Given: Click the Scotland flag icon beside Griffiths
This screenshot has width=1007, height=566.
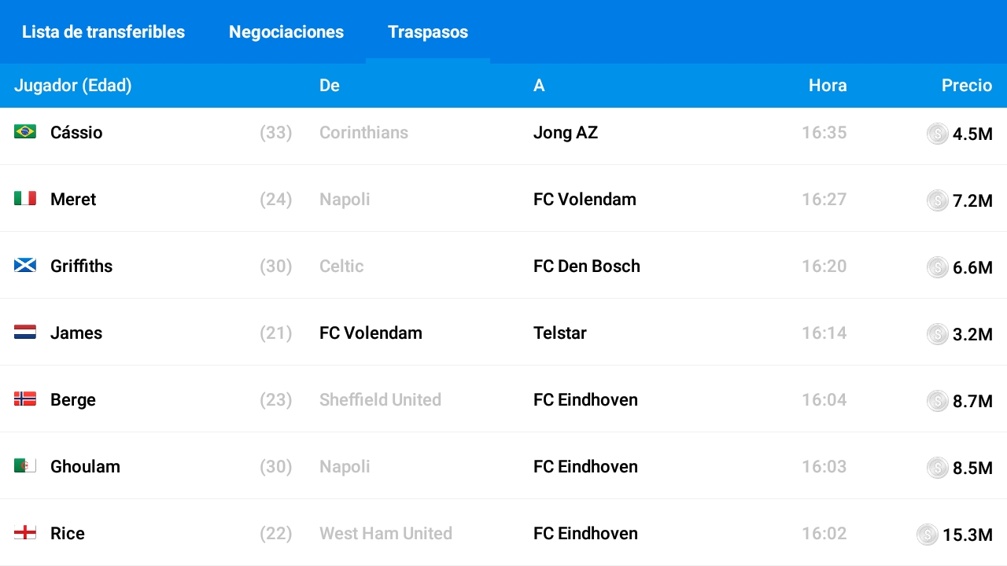Looking at the screenshot, I should click(x=25, y=266).
